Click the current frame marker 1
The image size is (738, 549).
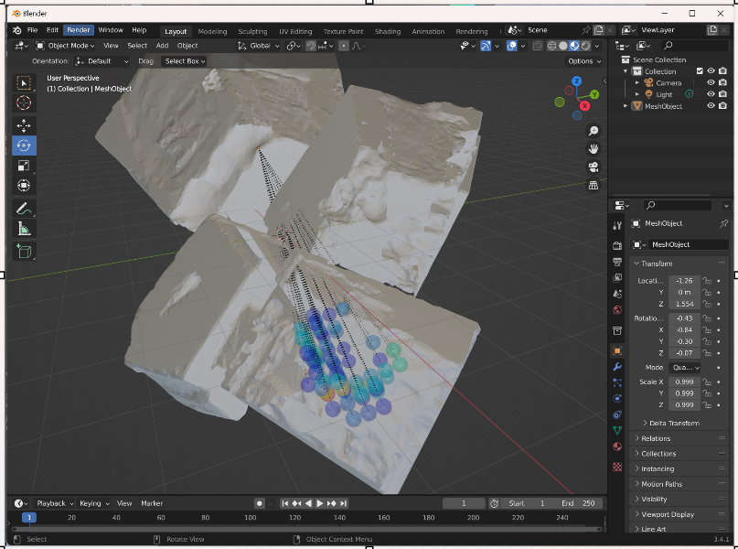tap(29, 518)
